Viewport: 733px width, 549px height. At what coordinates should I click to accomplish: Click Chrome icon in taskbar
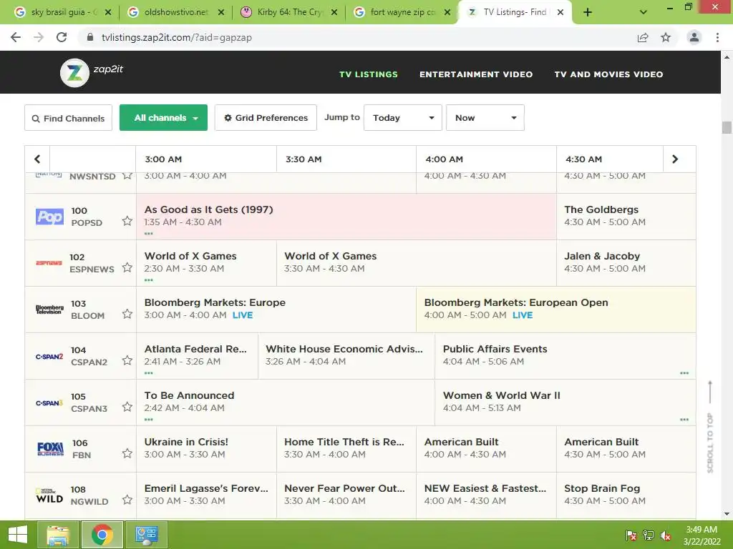(102, 535)
